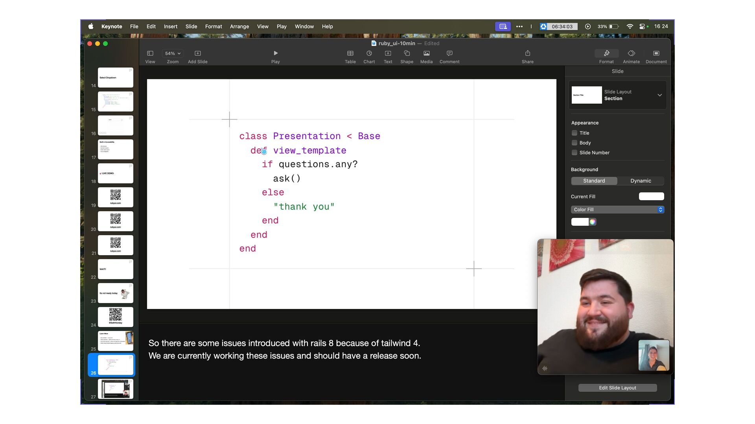This screenshot has height=424, width=755.
Task: Click the Edit Slide Layout button
Action: (x=617, y=388)
